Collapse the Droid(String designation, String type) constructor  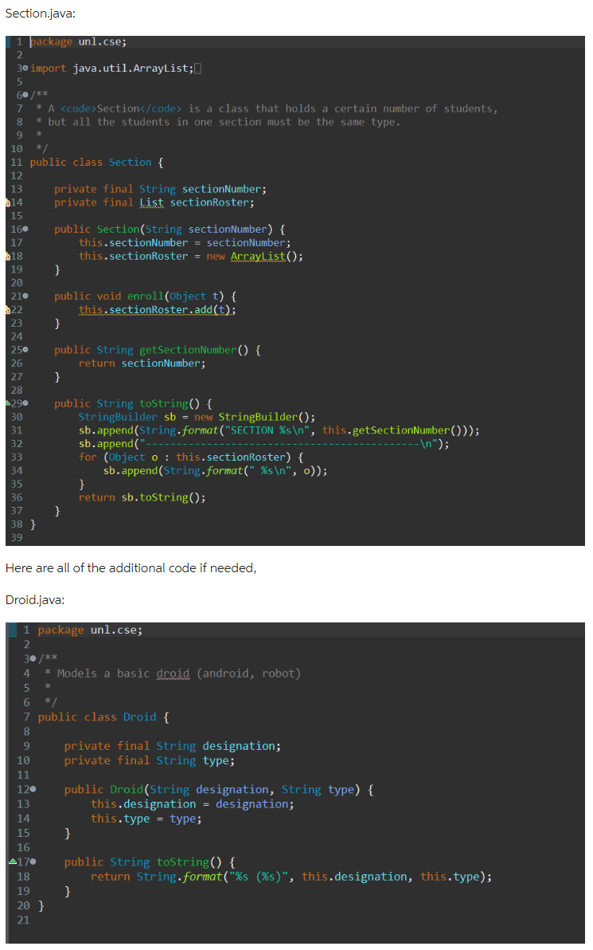click(33, 790)
